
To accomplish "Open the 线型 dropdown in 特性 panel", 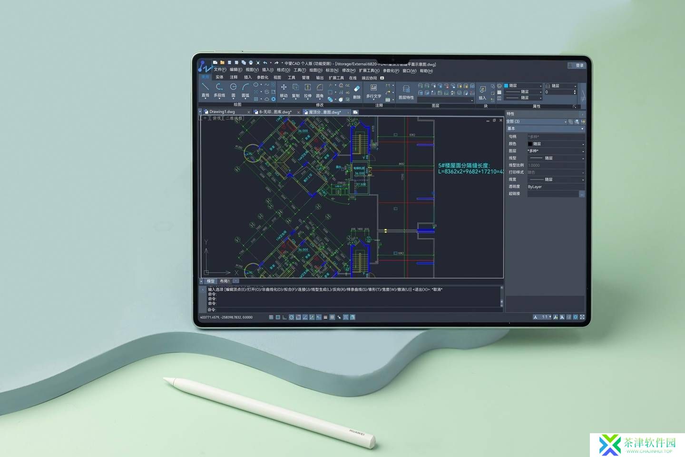I will point(556,158).
